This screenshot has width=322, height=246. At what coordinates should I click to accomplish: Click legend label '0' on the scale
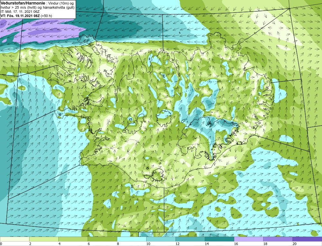(1, 244)
